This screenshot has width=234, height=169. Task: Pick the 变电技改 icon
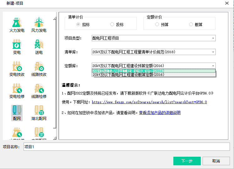[17, 69]
